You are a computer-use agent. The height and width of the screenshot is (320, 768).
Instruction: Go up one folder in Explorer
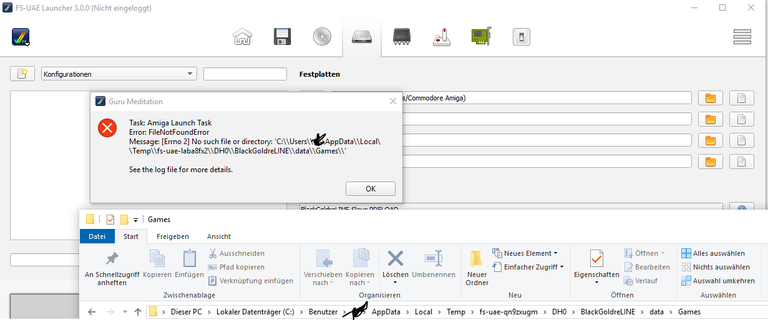coord(137,311)
